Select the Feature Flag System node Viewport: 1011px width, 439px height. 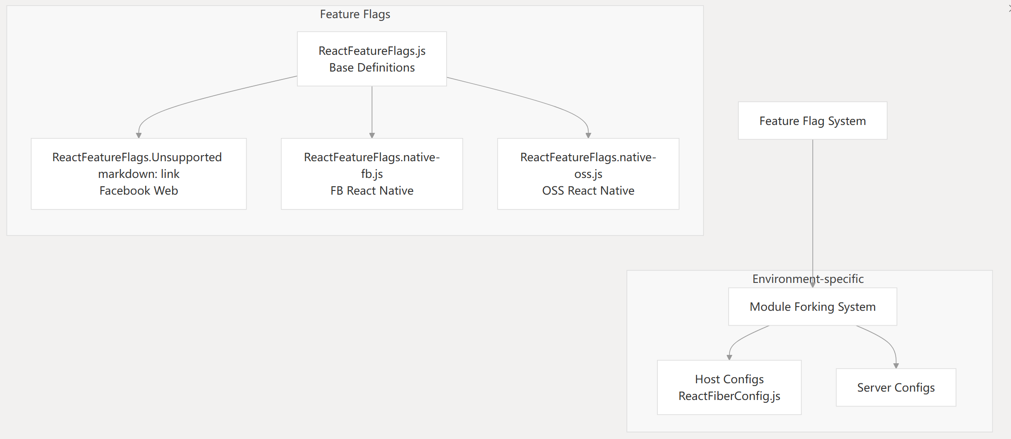(x=812, y=121)
